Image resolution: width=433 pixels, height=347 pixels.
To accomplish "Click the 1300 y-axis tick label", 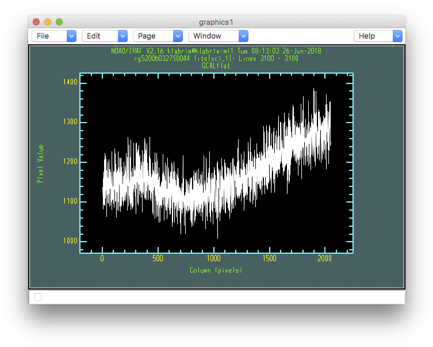I will 70,122.
